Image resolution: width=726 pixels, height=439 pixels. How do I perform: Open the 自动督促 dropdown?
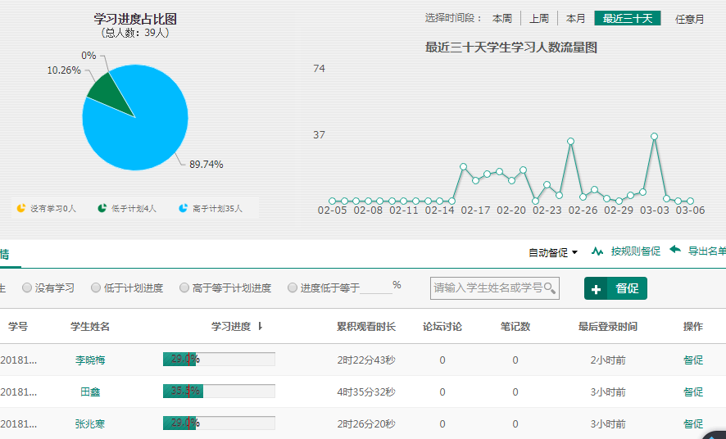pyautogui.click(x=553, y=252)
